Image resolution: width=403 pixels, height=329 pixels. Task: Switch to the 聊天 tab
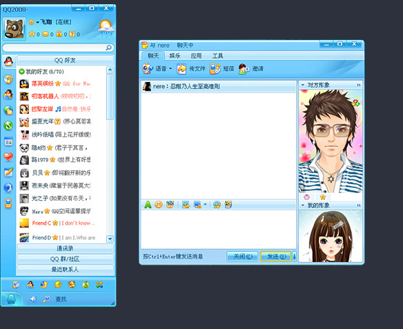pyautogui.click(x=153, y=56)
